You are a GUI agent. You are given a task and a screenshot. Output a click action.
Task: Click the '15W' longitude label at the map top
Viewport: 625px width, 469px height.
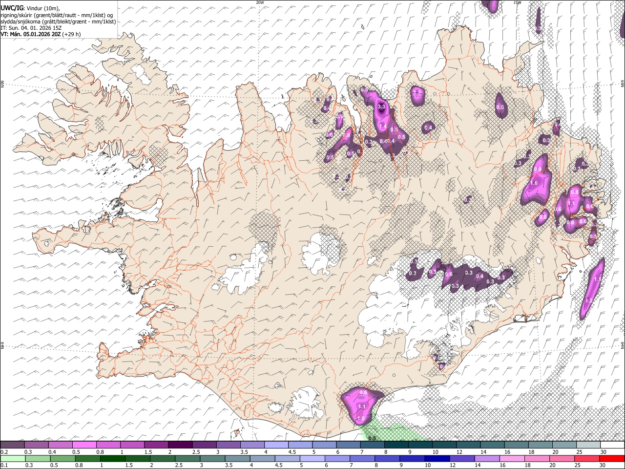tap(517, 2)
